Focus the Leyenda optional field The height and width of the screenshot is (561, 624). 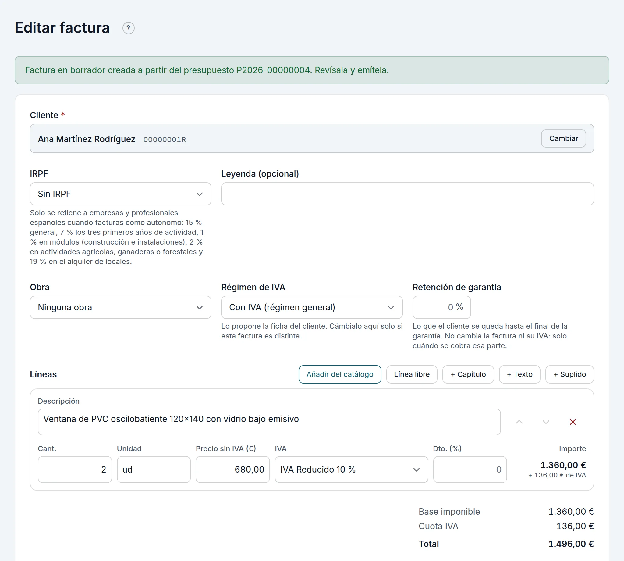[x=407, y=194]
